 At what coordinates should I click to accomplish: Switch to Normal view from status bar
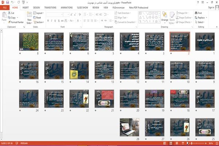click(x=165, y=143)
